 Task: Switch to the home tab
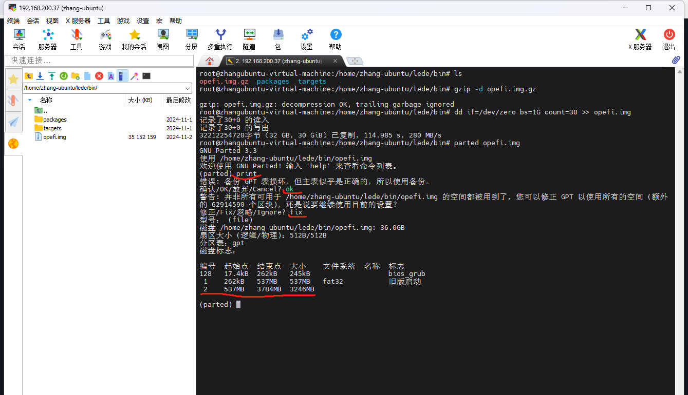[x=210, y=61]
